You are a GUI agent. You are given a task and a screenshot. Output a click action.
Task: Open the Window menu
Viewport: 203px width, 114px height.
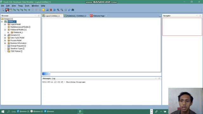pos(35,6)
